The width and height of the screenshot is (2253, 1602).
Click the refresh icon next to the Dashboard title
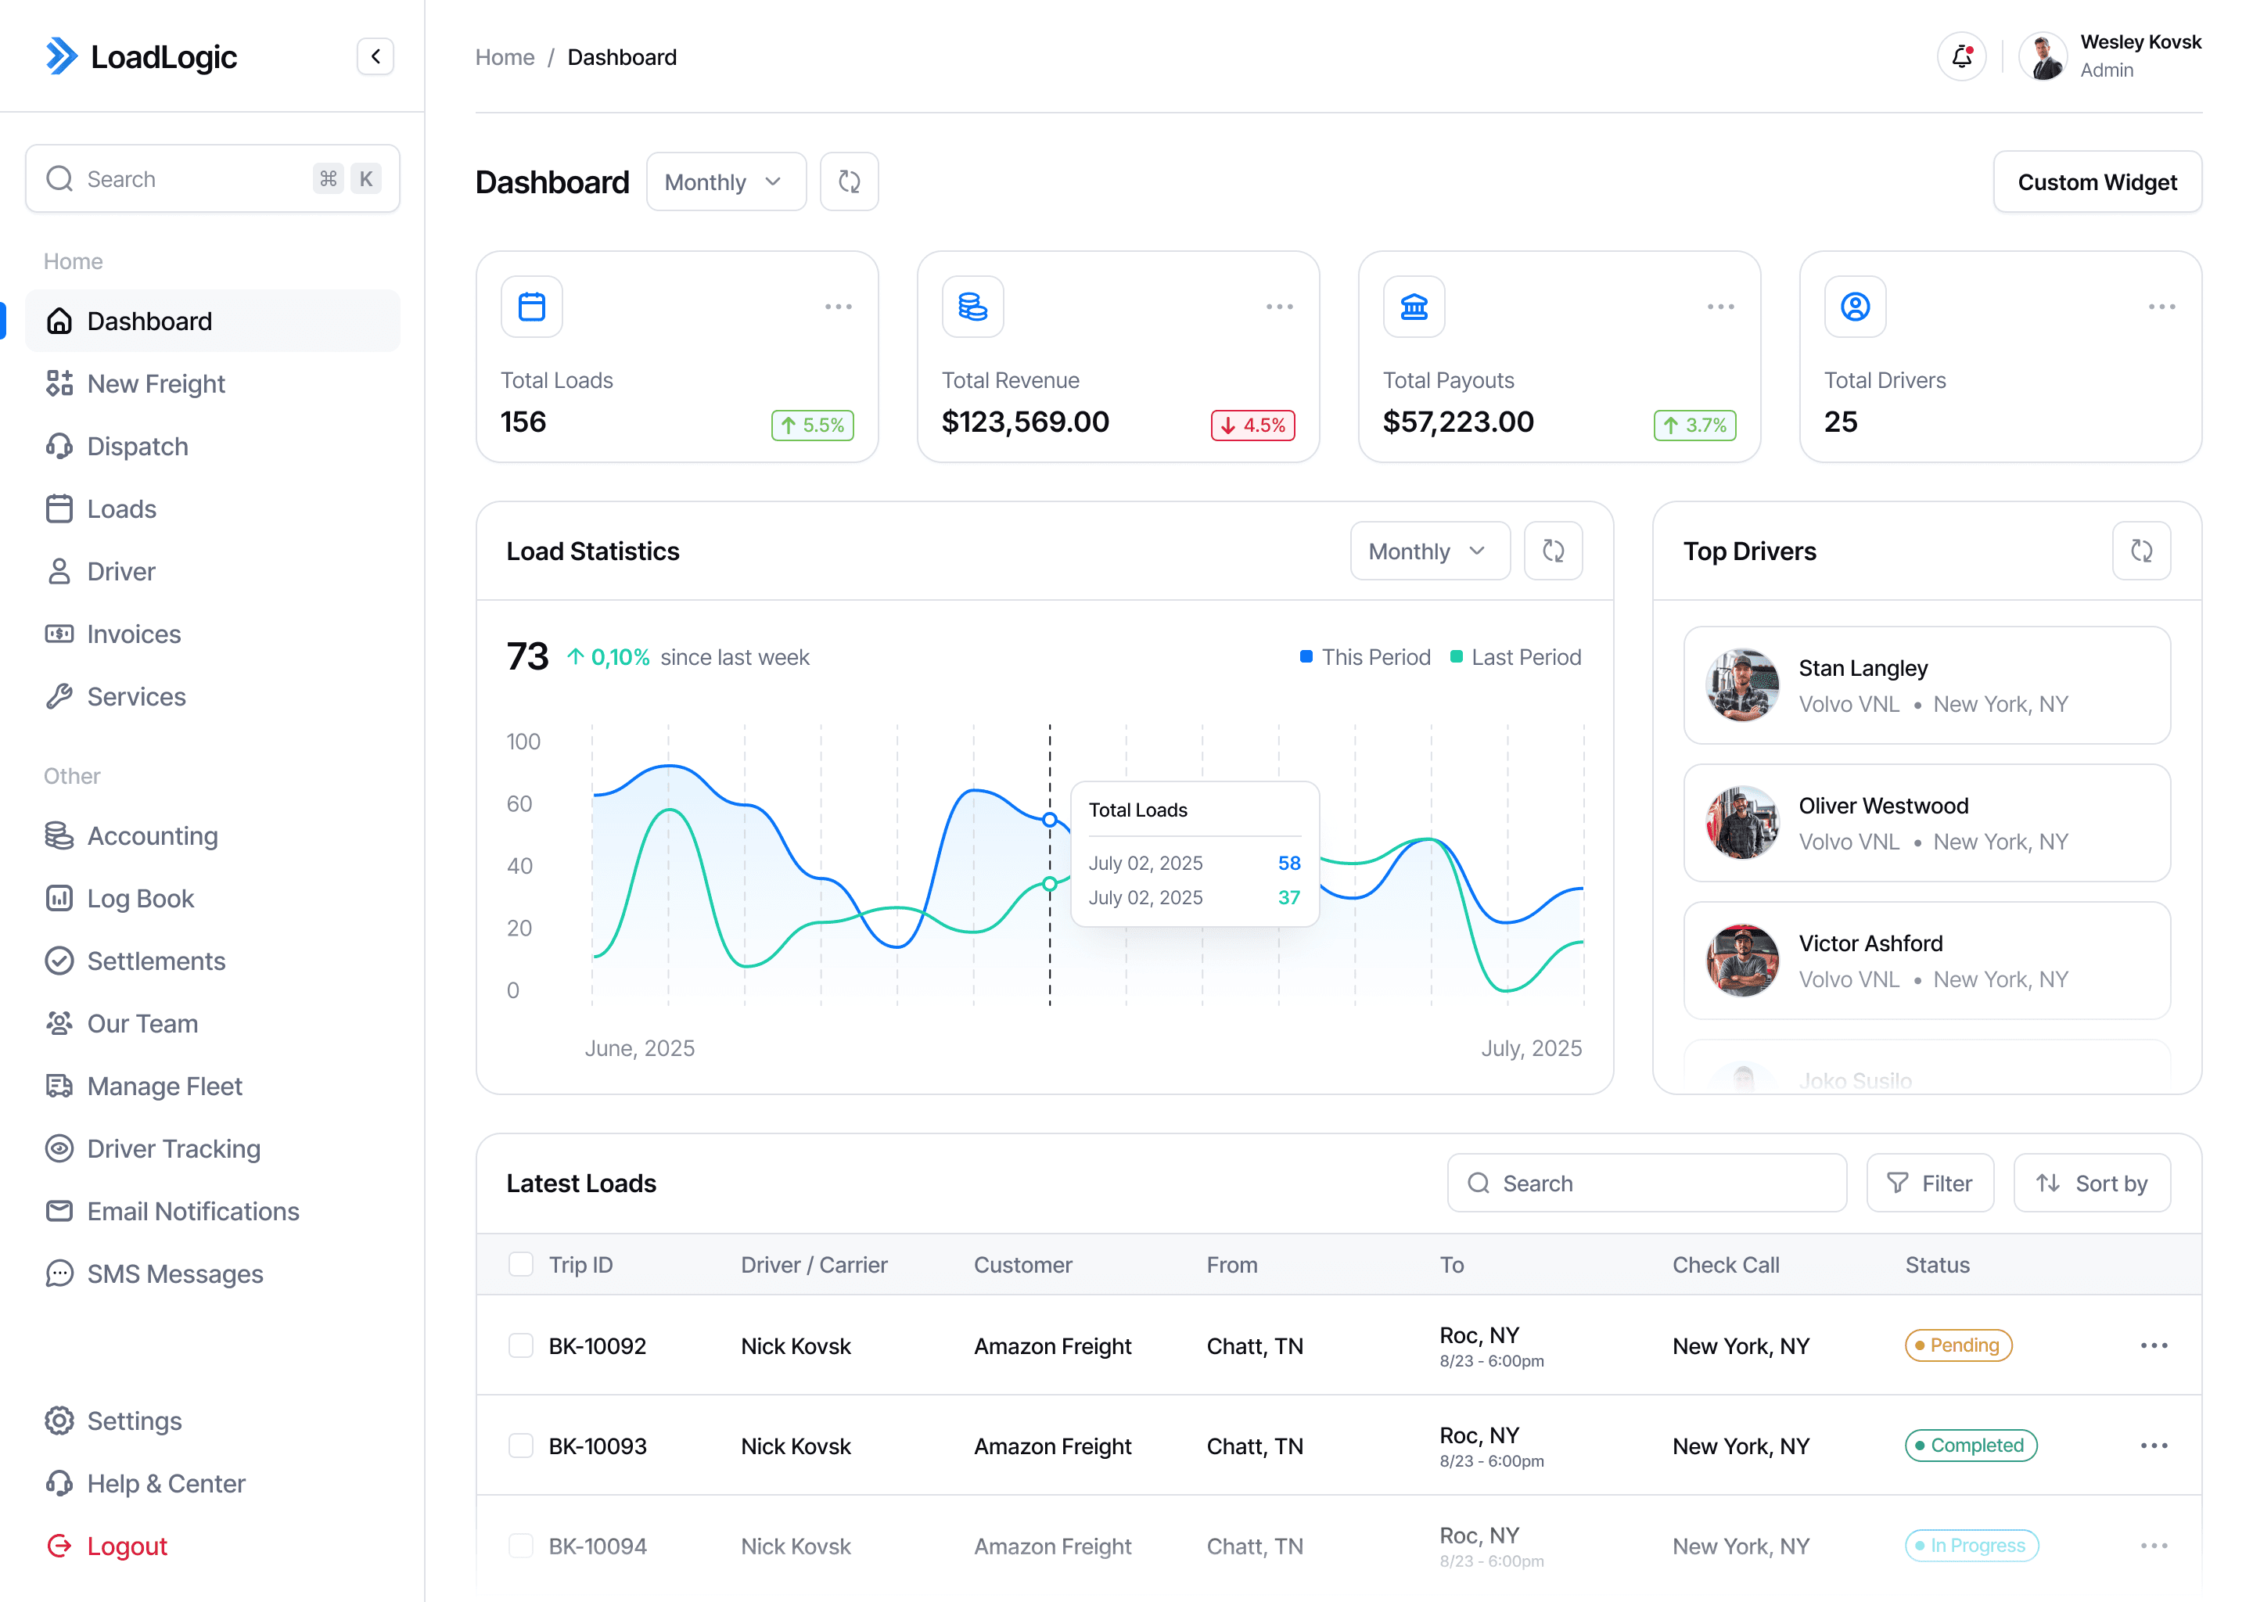click(848, 181)
